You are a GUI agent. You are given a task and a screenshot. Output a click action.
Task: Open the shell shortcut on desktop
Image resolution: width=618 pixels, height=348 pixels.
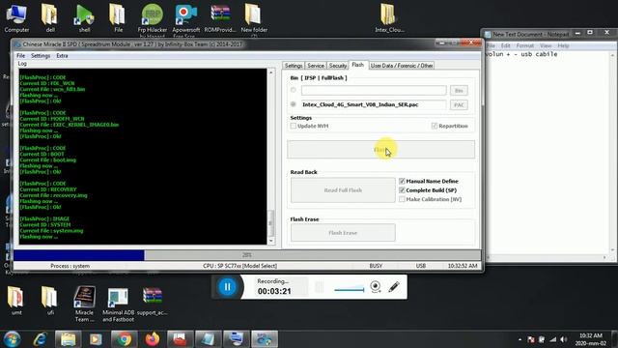84,17
